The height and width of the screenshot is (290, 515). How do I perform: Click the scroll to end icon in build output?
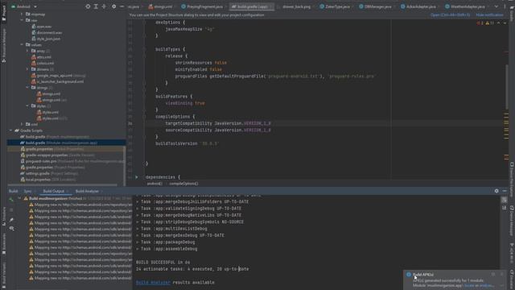click(x=505, y=208)
